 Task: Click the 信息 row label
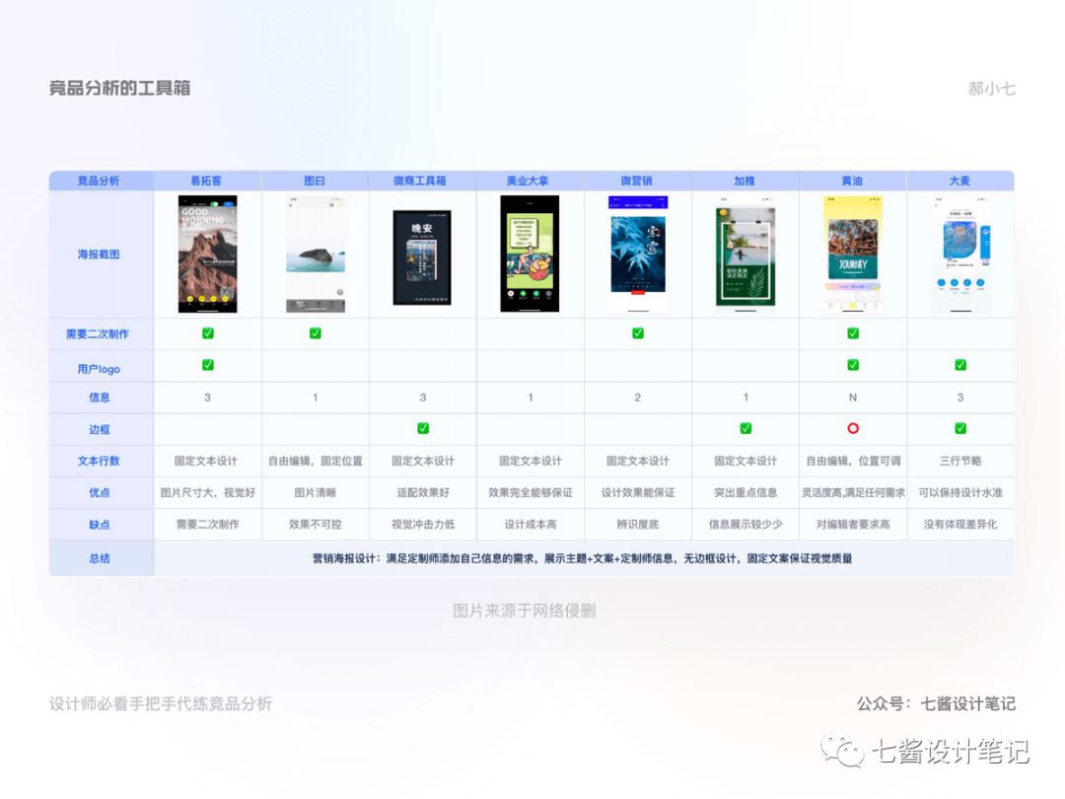(x=100, y=398)
